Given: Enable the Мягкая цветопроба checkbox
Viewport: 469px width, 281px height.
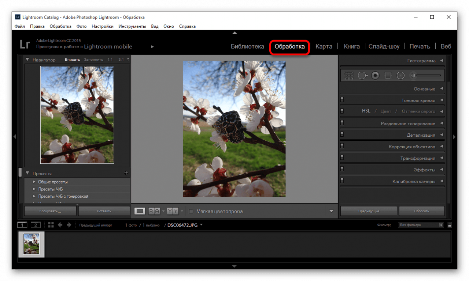Looking at the screenshot, I should pos(191,211).
